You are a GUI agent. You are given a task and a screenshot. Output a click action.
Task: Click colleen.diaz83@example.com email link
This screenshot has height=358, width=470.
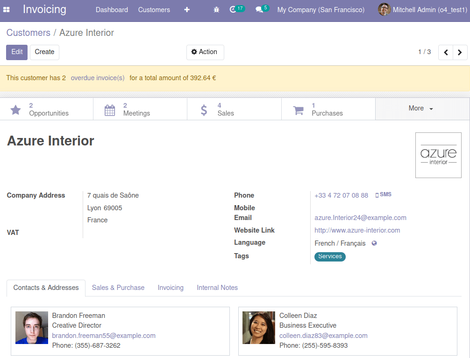click(x=323, y=336)
